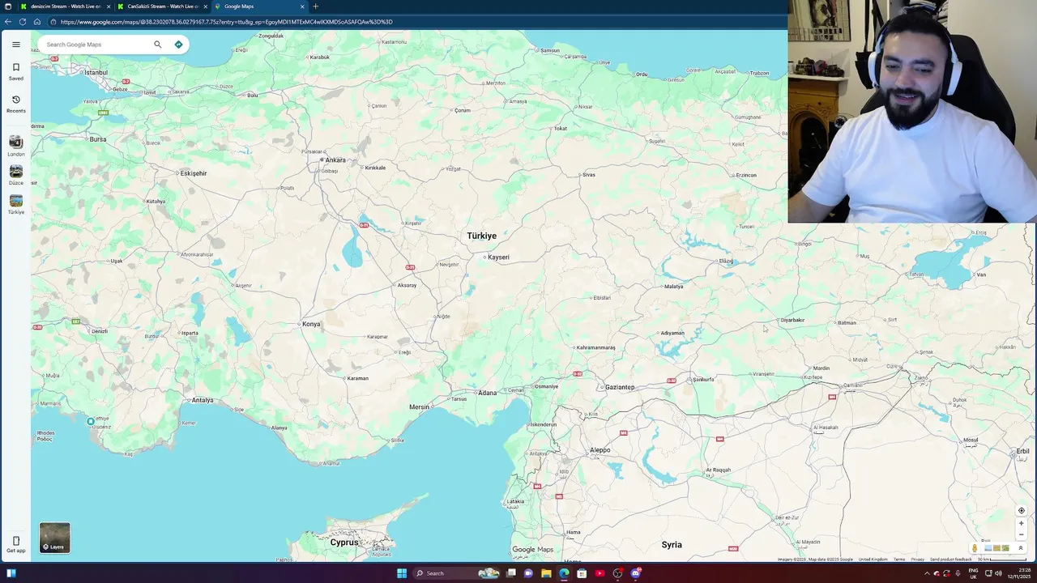Click the Antalya city label
Image resolution: width=1037 pixels, height=583 pixels.
[202, 400]
